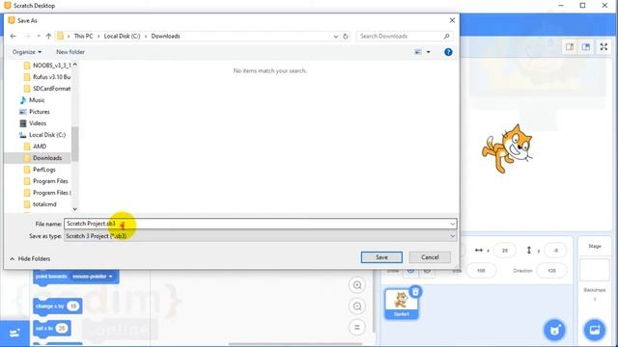Select the Stage backdrop thumbnail
Image resolution: width=618 pixels, height=347 pixels.
coord(595,270)
